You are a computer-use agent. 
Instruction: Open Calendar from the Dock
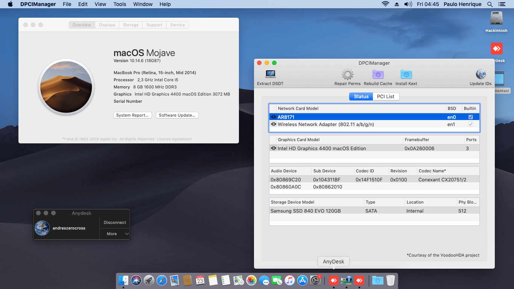(x=200, y=280)
